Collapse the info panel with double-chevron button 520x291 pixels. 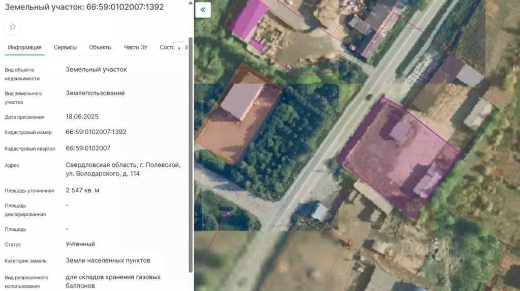(203, 10)
